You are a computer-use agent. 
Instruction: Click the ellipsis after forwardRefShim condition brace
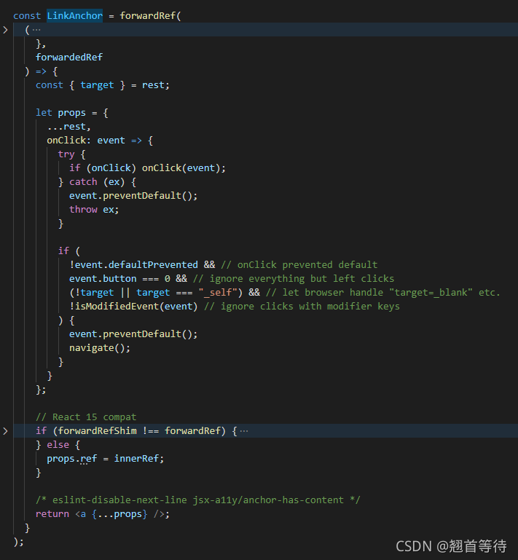coord(244,431)
